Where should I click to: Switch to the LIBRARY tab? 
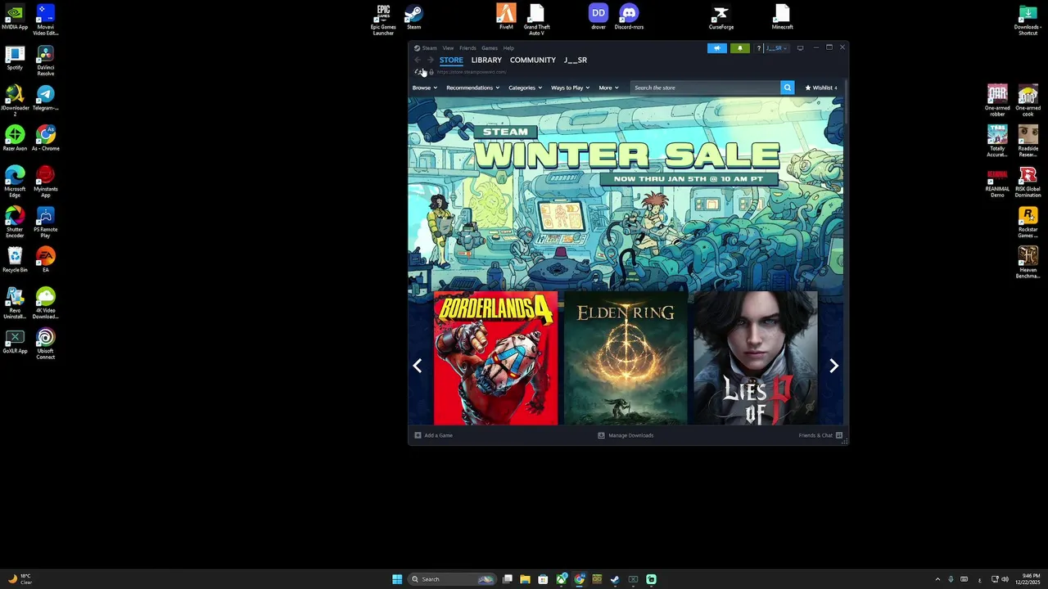click(x=486, y=60)
